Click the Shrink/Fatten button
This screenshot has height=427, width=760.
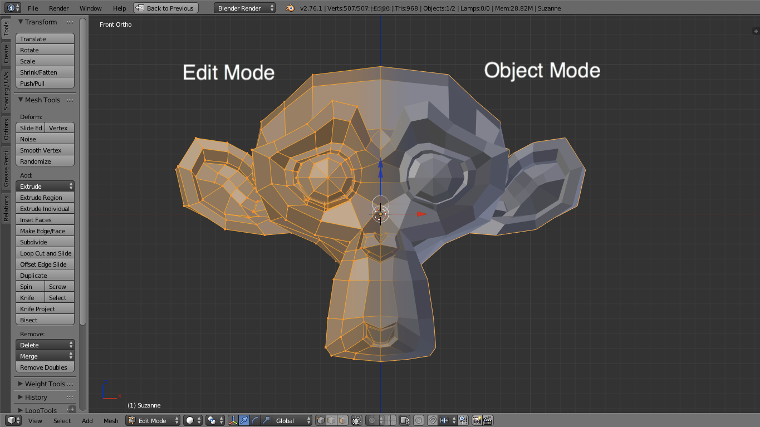[45, 72]
